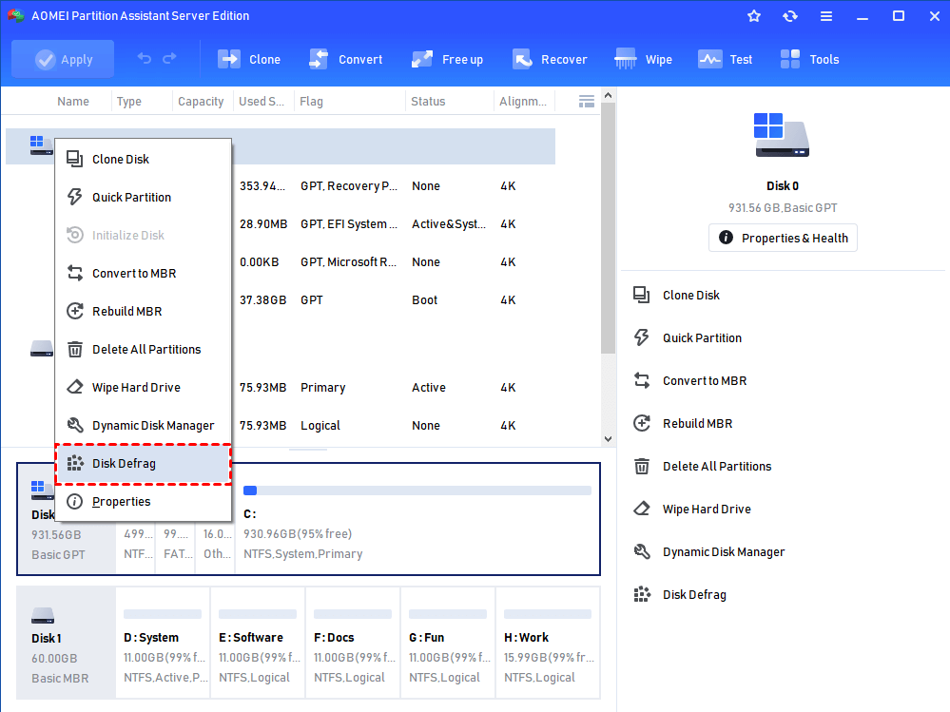Sort by the Type column header
This screenshot has height=712, width=950.
[129, 101]
